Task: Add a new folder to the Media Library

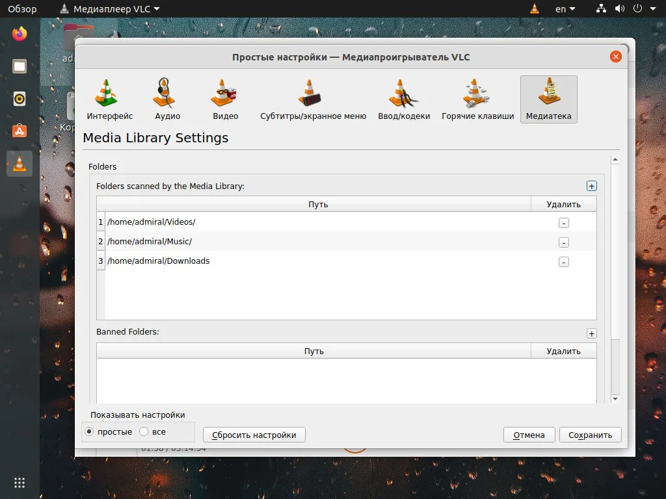Action: coord(592,186)
